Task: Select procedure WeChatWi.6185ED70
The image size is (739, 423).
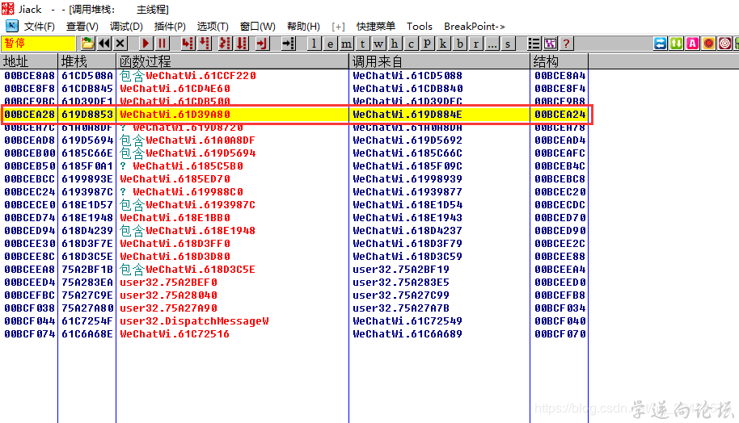Action: tap(175, 179)
